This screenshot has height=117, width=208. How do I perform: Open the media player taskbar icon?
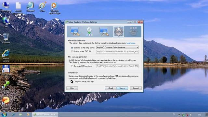[x=28, y=114]
